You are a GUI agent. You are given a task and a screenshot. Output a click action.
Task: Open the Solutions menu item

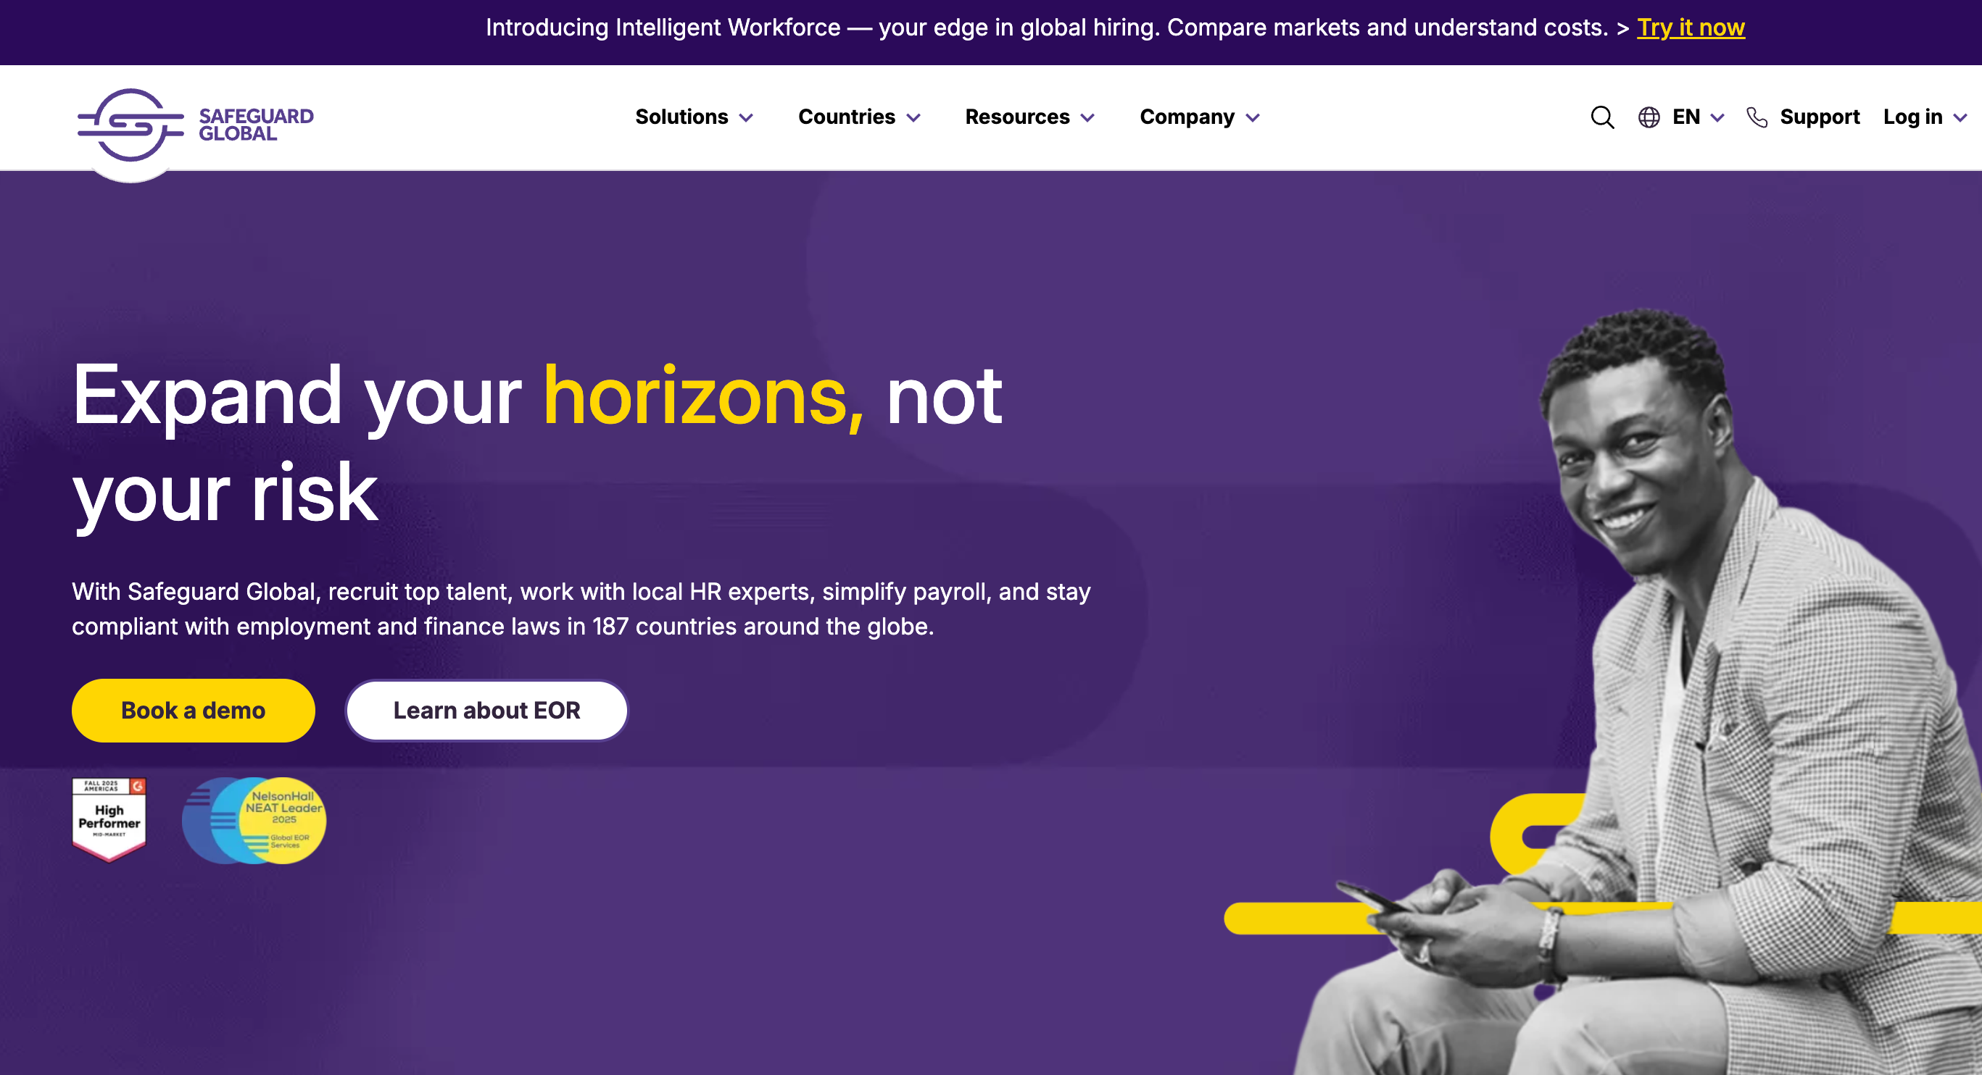681,117
